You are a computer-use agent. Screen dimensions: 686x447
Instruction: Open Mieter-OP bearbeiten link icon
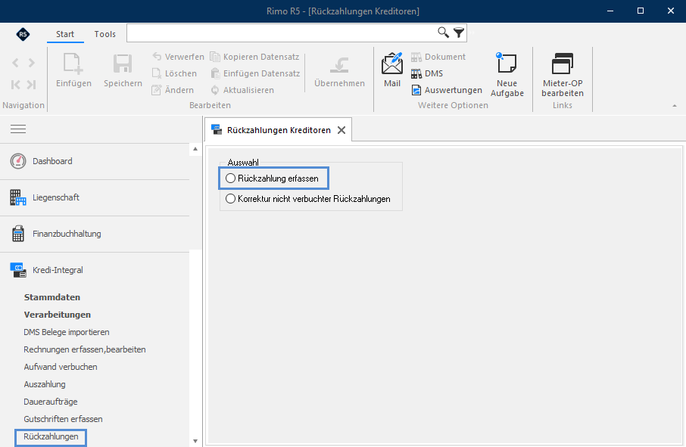tap(562, 64)
